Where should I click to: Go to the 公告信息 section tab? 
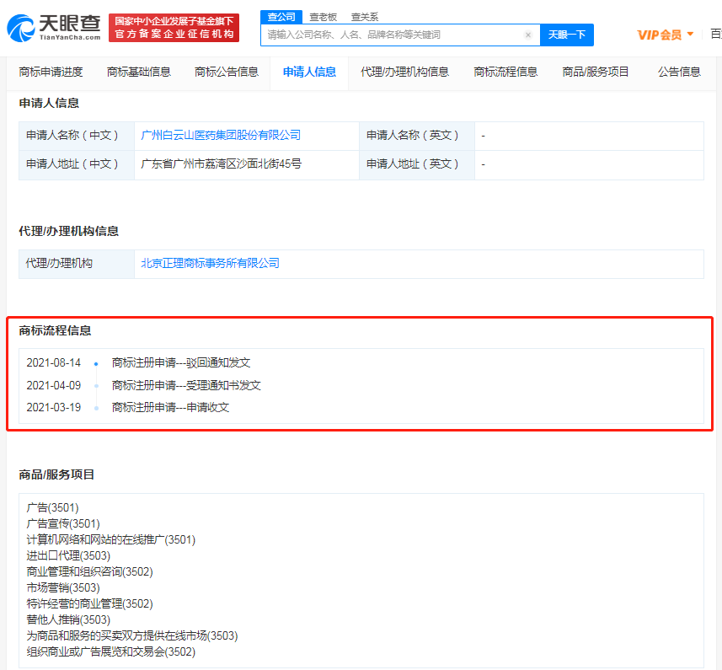(679, 72)
